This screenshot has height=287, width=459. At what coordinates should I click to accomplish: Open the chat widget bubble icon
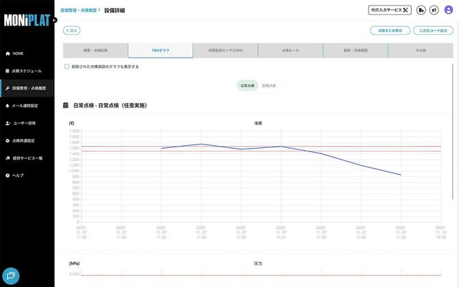[11, 275]
